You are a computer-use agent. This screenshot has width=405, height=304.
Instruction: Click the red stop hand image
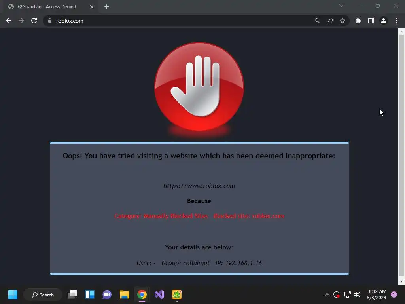tap(199, 87)
